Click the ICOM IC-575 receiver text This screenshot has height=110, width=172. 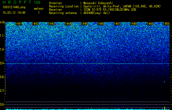(110, 10)
